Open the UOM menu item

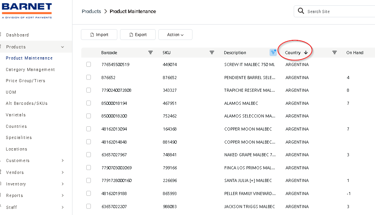(x=11, y=92)
